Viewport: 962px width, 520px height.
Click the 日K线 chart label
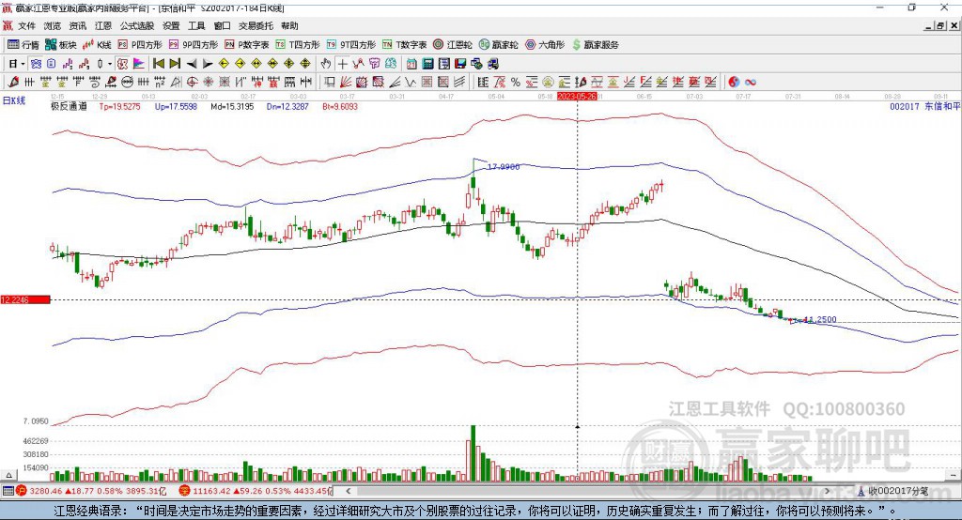pyautogui.click(x=13, y=100)
